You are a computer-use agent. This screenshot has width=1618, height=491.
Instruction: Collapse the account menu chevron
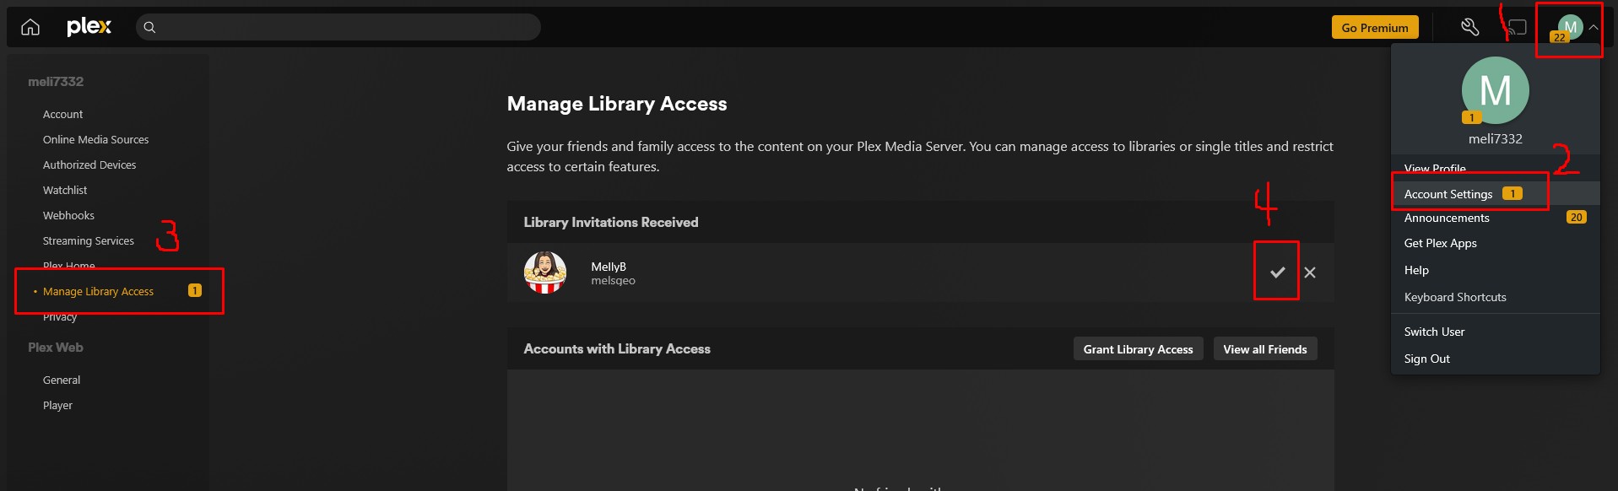[1594, 27]
